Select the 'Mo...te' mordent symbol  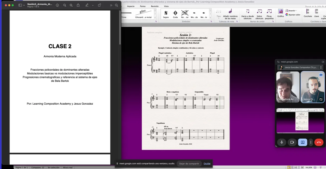pyautogui.click(x=204, y=14)
